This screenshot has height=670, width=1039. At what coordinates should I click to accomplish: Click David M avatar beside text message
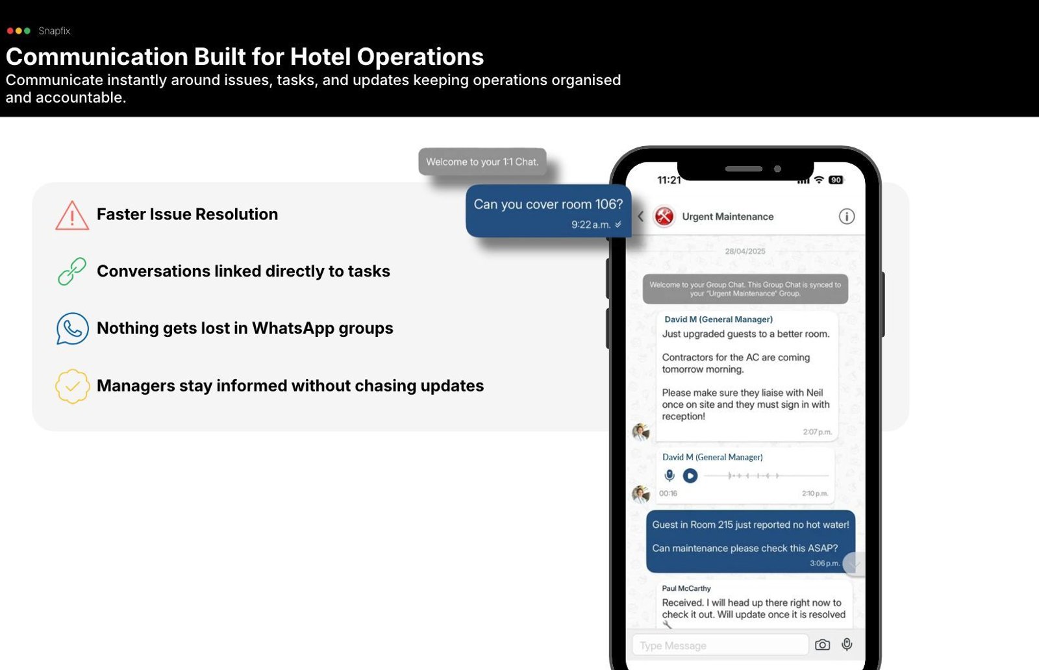point(641,432)
